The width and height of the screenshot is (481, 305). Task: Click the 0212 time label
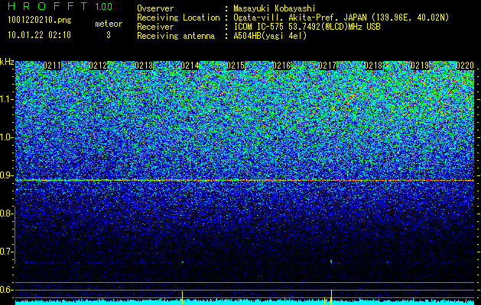98,66
